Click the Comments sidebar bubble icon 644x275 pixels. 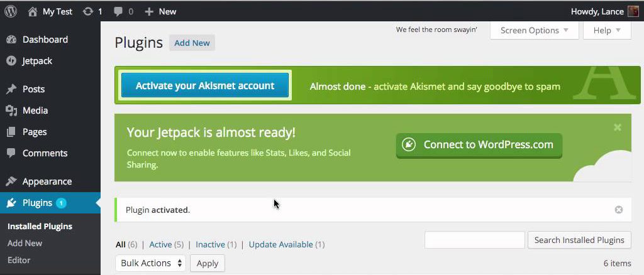11,153
